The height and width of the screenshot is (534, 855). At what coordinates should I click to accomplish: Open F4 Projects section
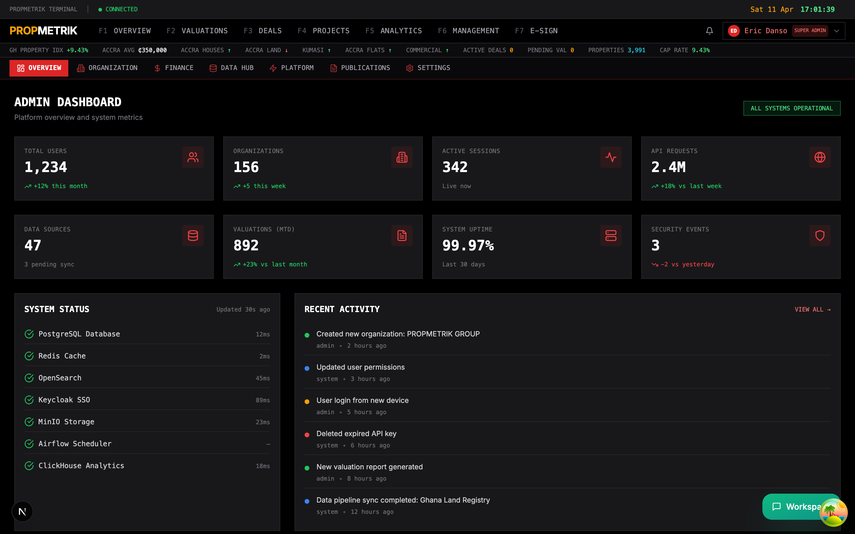324,31
